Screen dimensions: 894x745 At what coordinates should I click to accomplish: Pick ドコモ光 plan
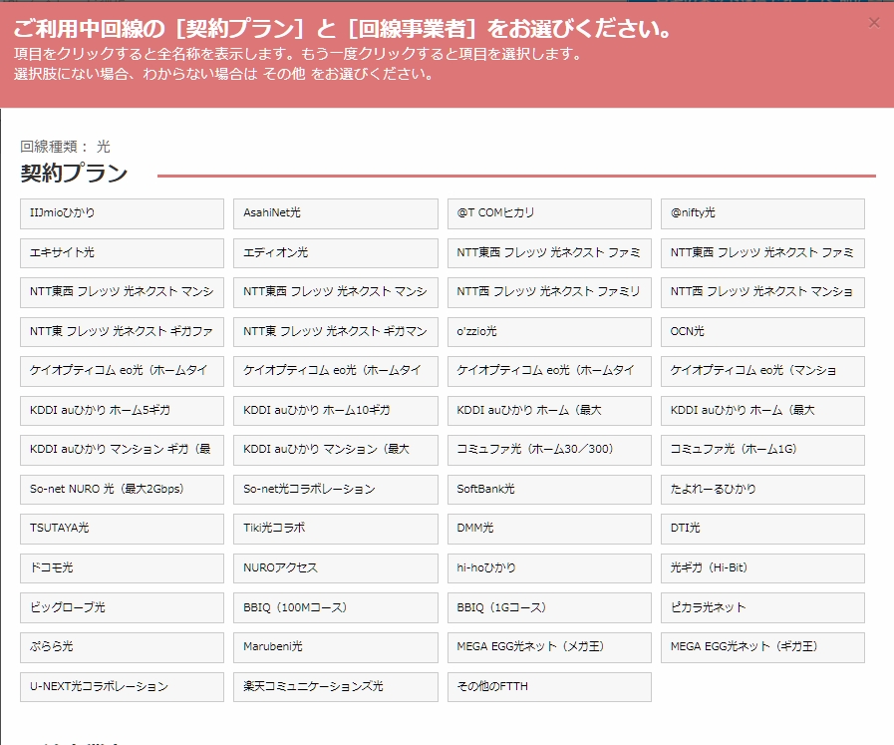click(122, 568)
